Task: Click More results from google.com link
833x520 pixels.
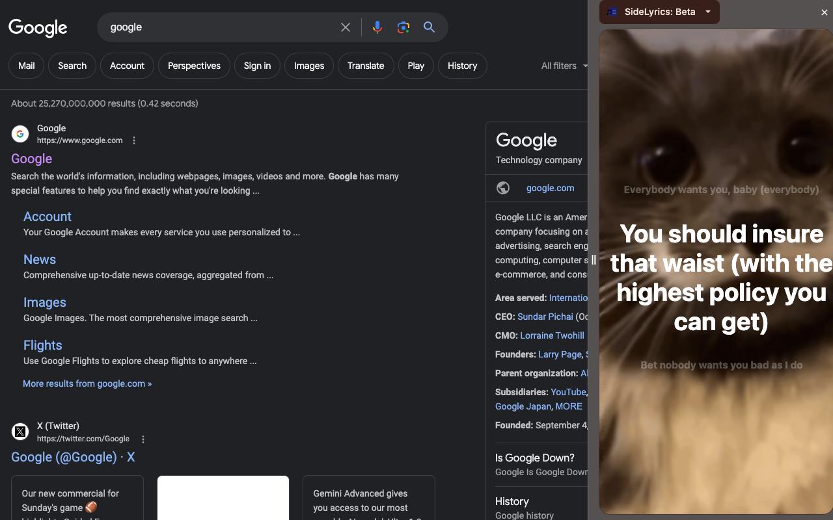Action: [x=87, y=383]
